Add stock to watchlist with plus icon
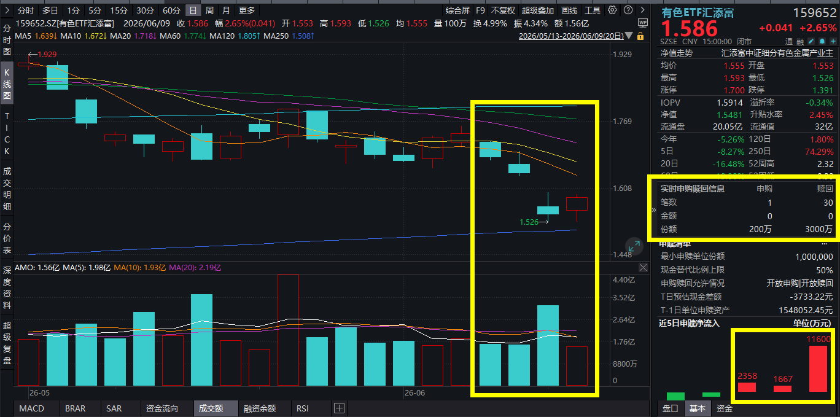The width and height of the screenshot is (840, 417). pos(833,41)
